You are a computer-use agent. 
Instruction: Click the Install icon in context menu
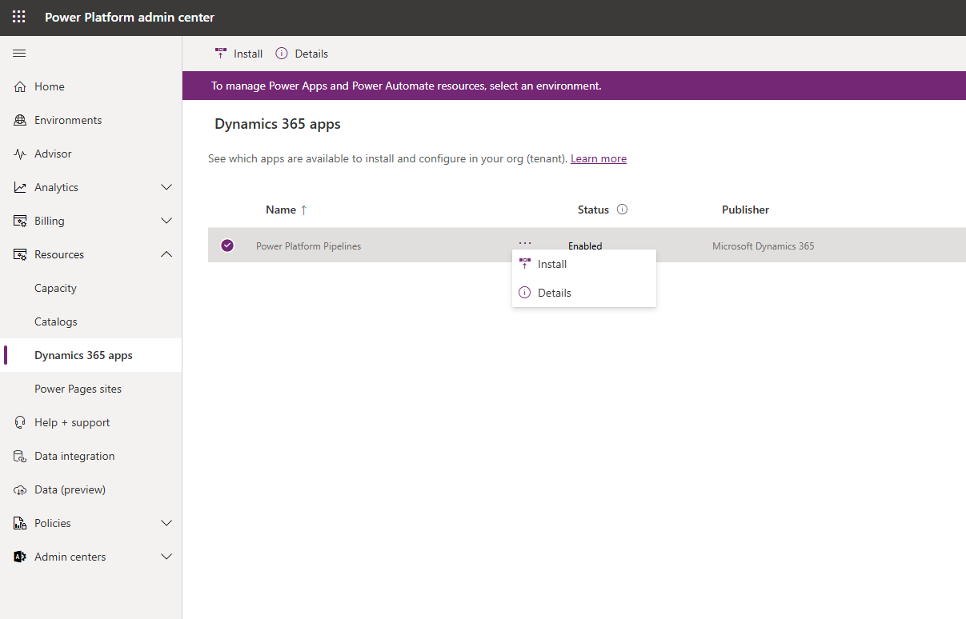[525, 264]
